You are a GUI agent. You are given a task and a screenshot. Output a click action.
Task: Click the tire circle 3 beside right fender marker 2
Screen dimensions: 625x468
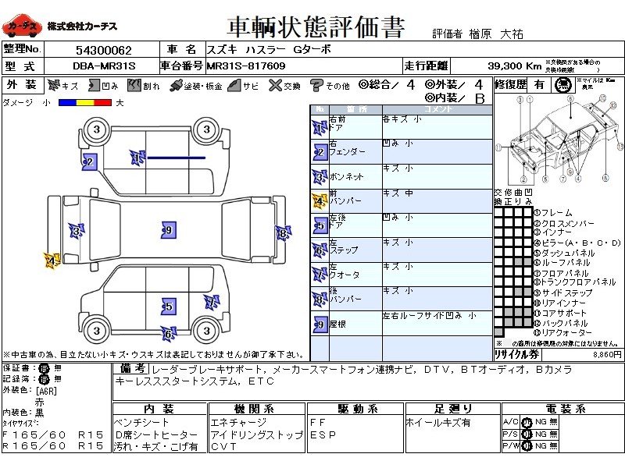96,129
